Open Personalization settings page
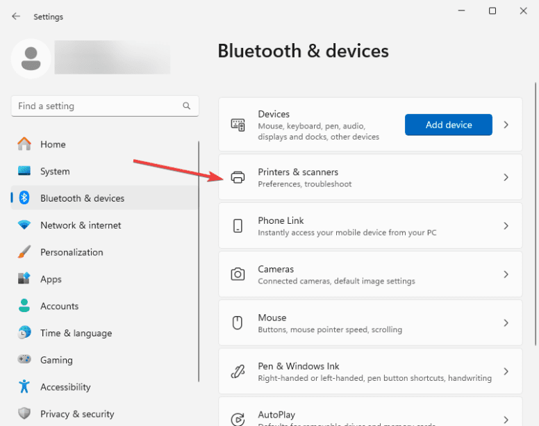The width and height of the screenshot is (539, 426). (x=72, y=252)
